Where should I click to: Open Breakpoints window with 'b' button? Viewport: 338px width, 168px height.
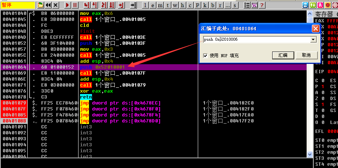point(212,5)
